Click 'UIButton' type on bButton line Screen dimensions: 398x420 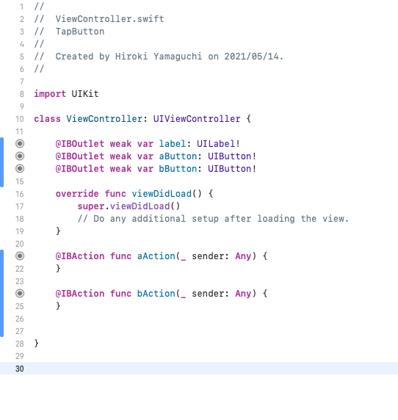point(230,169)
